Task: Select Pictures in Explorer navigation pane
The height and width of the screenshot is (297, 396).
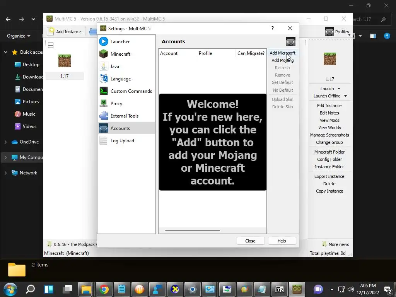Action: pos(27,102)
